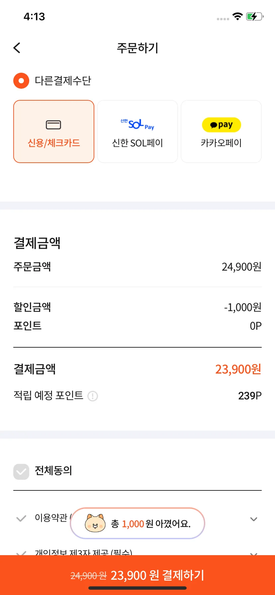Viewport: 275px width, 595px height.
Task: Tap the credit card icon
Action: [53, 125]
